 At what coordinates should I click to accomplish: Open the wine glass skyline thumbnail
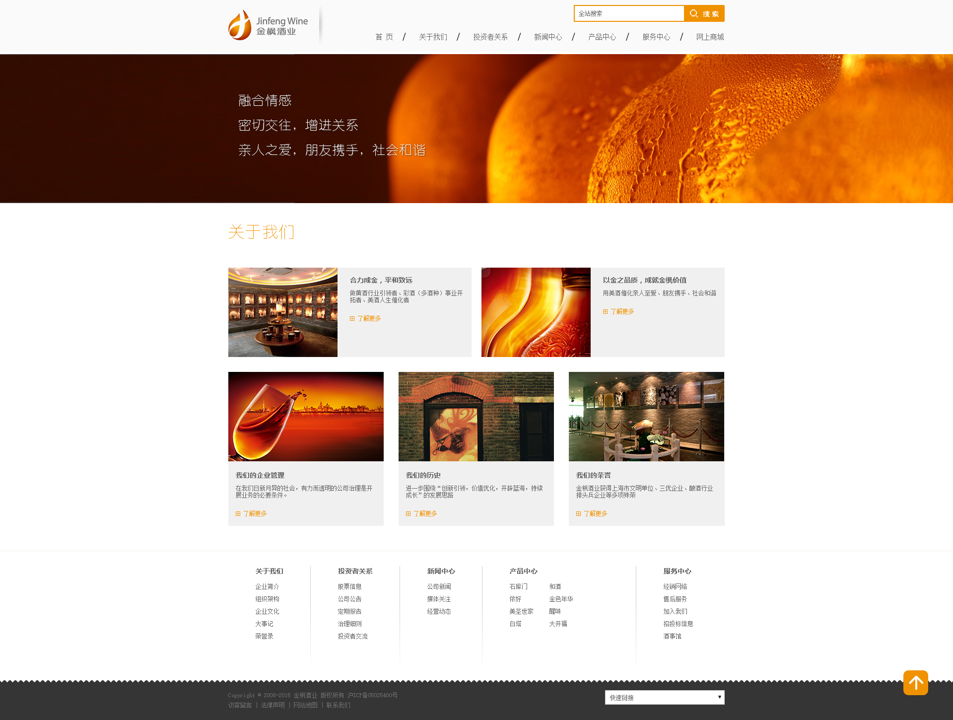pos(306,417)
